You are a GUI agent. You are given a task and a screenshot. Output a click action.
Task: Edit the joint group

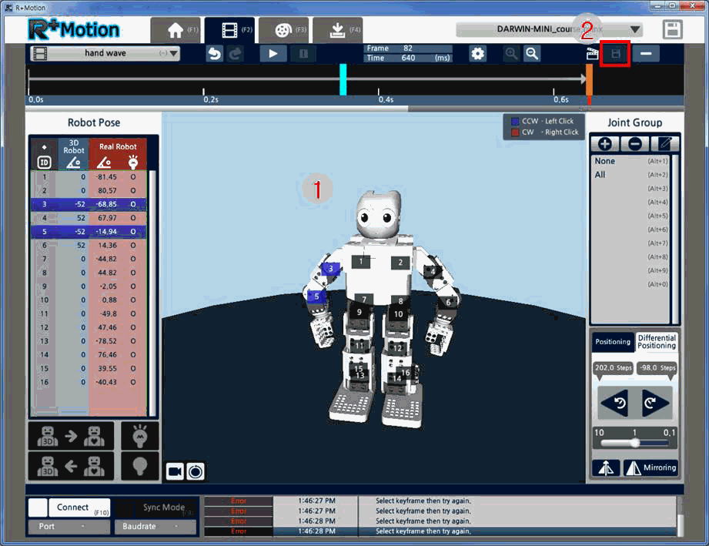(x=664, y=144)
